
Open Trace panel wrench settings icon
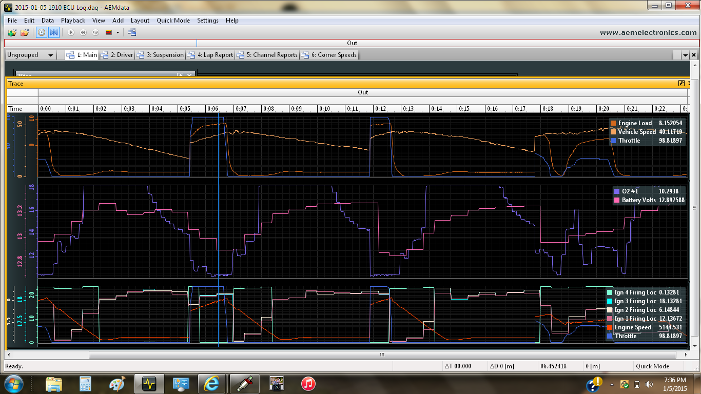coord(681,83)
